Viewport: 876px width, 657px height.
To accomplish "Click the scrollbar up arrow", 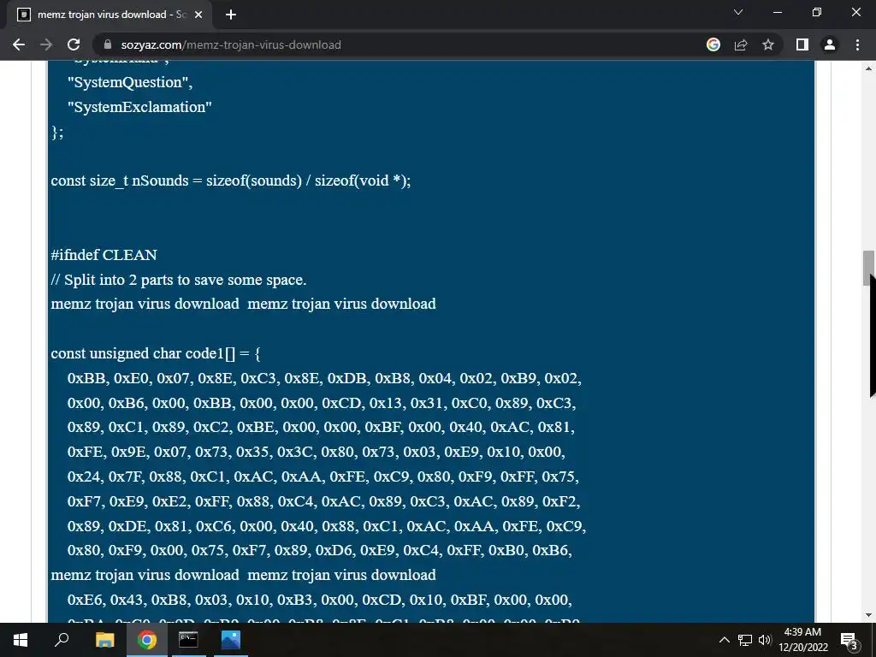I will (869, 68).
